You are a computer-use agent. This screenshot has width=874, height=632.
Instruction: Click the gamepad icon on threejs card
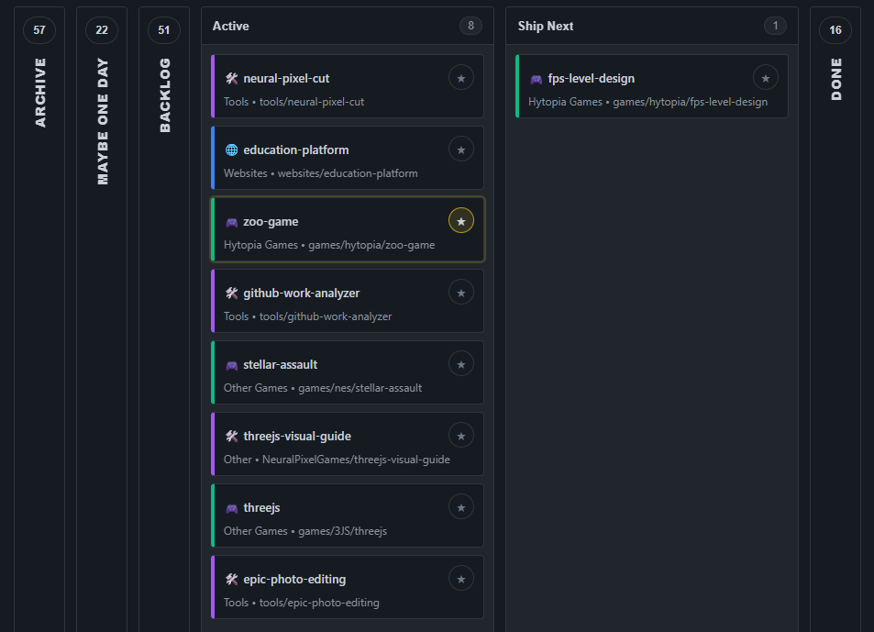point(230,507)
